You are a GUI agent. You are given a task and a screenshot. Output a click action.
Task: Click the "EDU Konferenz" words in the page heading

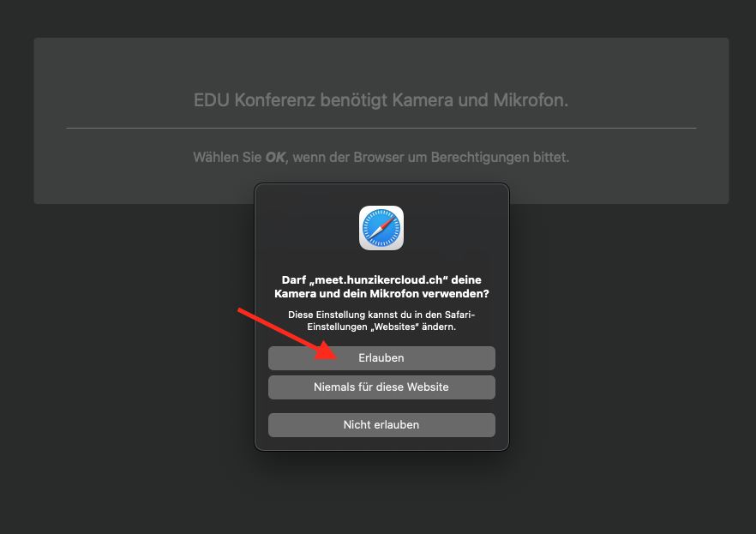coord(254,100)
